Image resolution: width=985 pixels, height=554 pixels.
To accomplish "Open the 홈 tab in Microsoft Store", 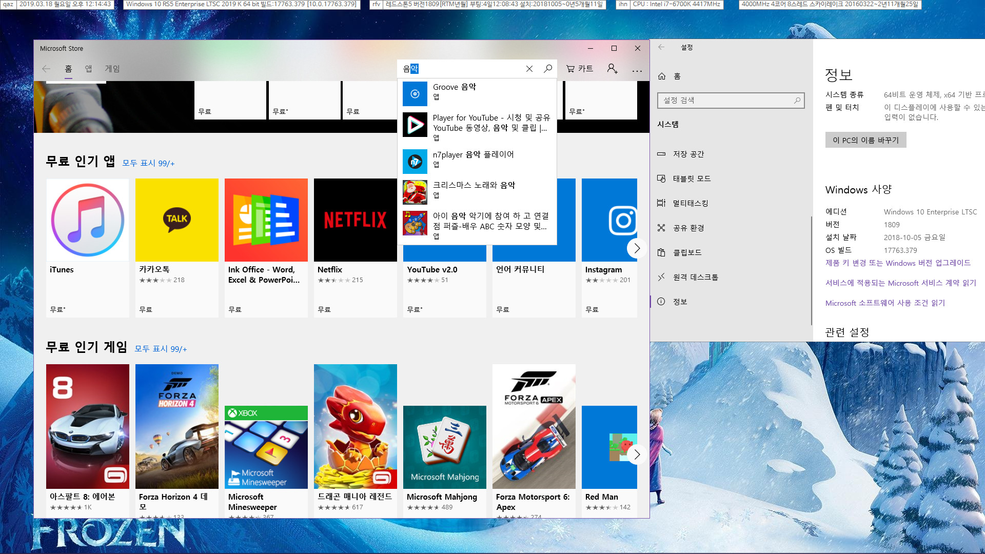I will coord(68,69).
